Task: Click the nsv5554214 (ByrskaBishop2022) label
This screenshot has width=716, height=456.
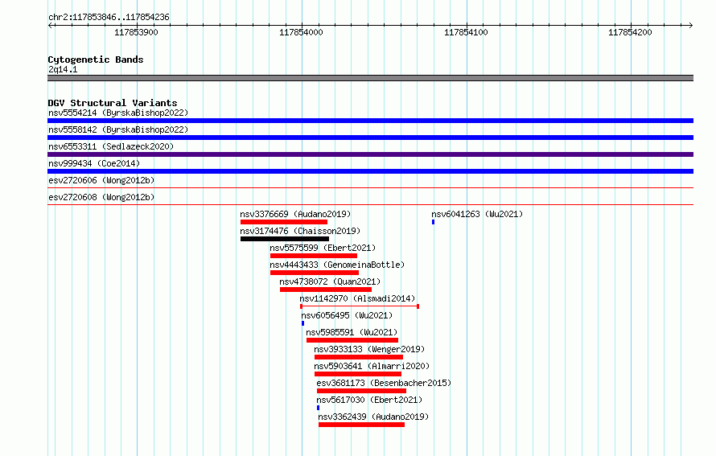Action: click(118, 113)
